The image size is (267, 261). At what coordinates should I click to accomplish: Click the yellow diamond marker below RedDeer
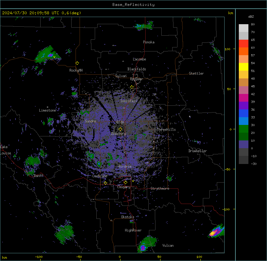pos(132,87)
